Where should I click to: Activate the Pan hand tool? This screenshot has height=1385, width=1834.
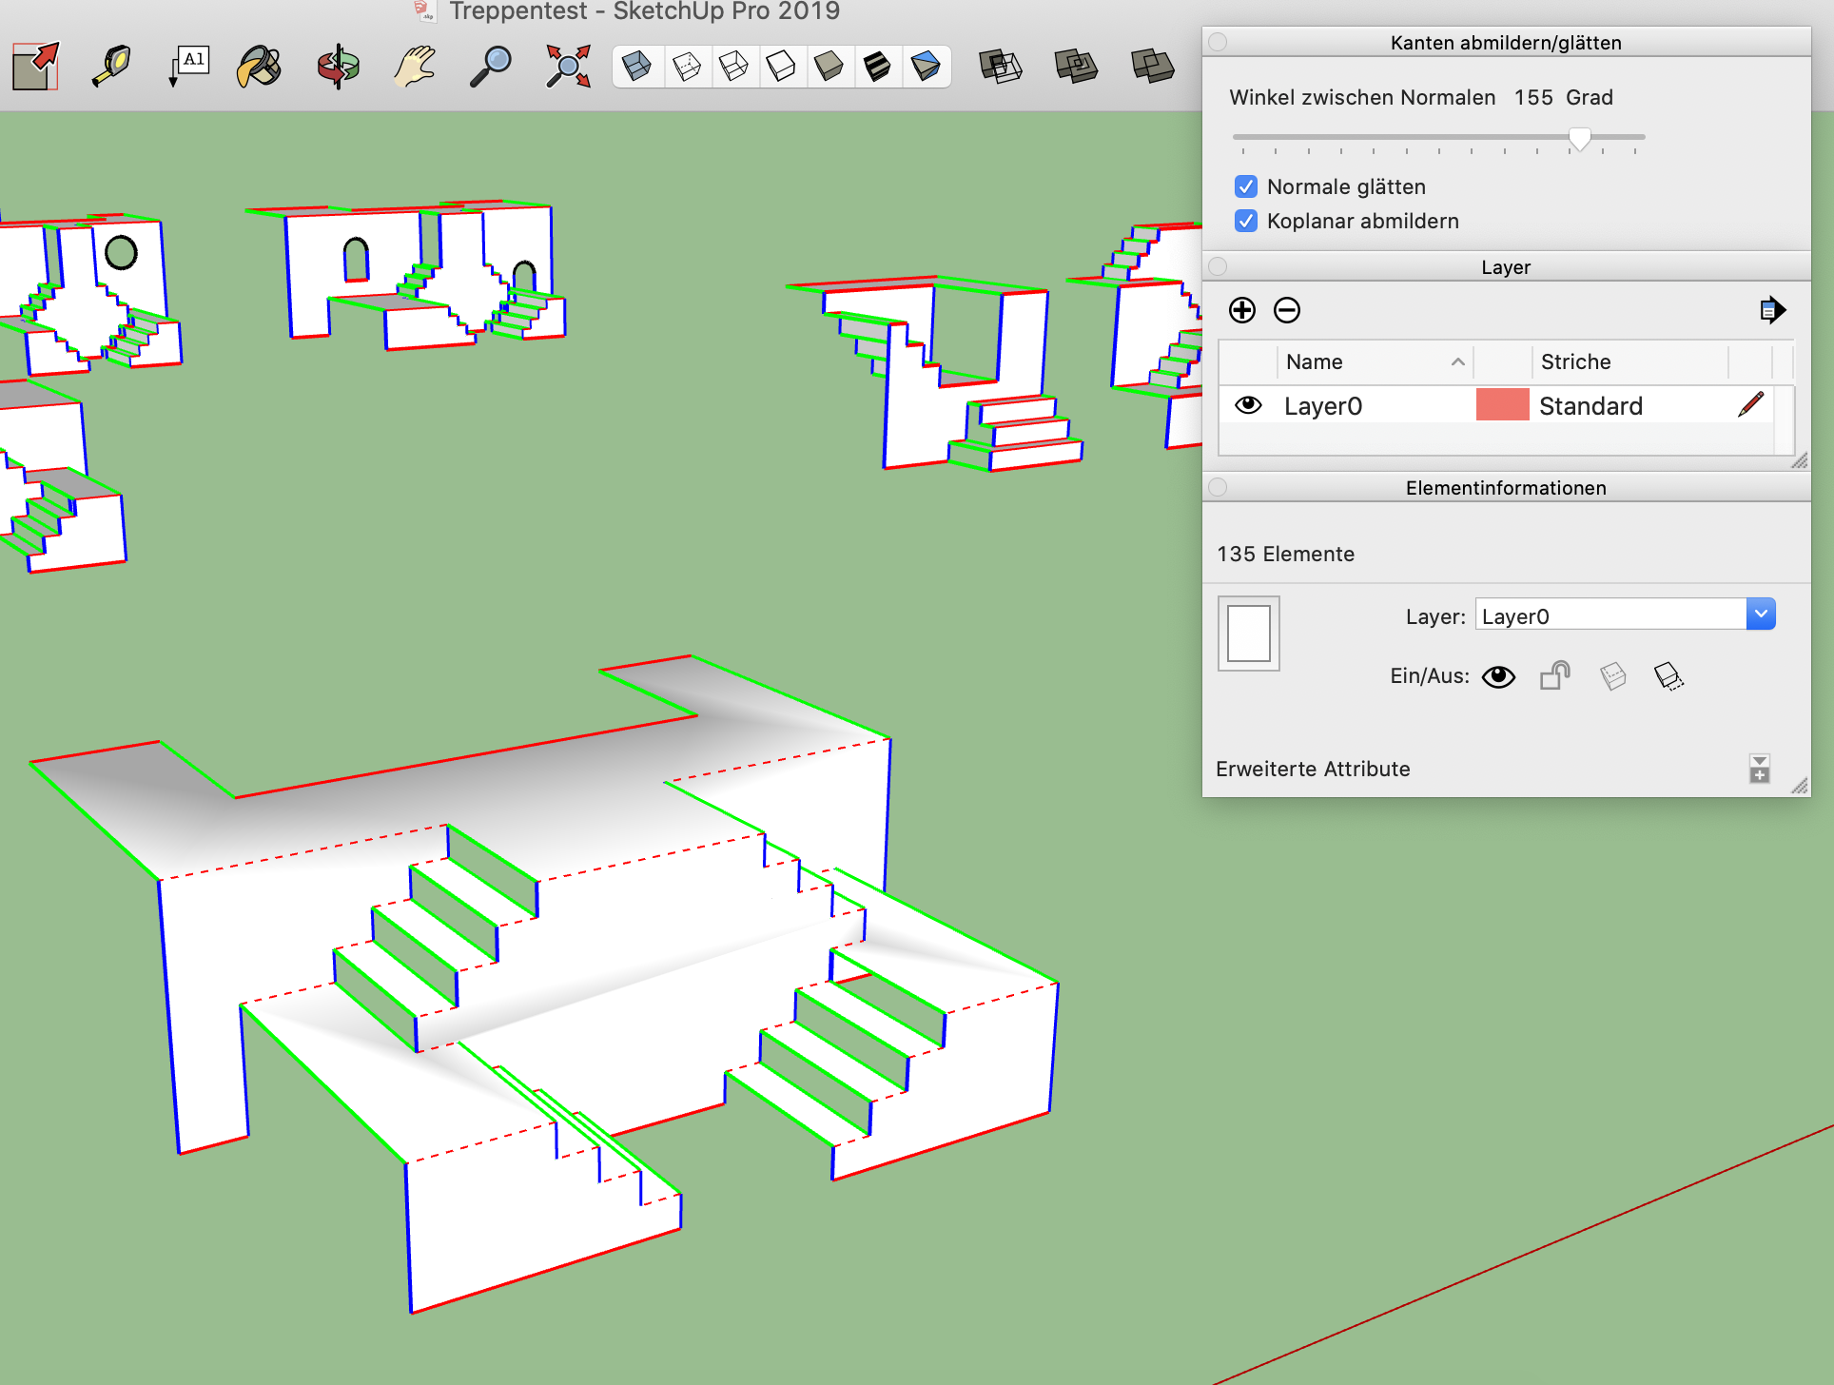pyautogui.click(x=415, y=67)
